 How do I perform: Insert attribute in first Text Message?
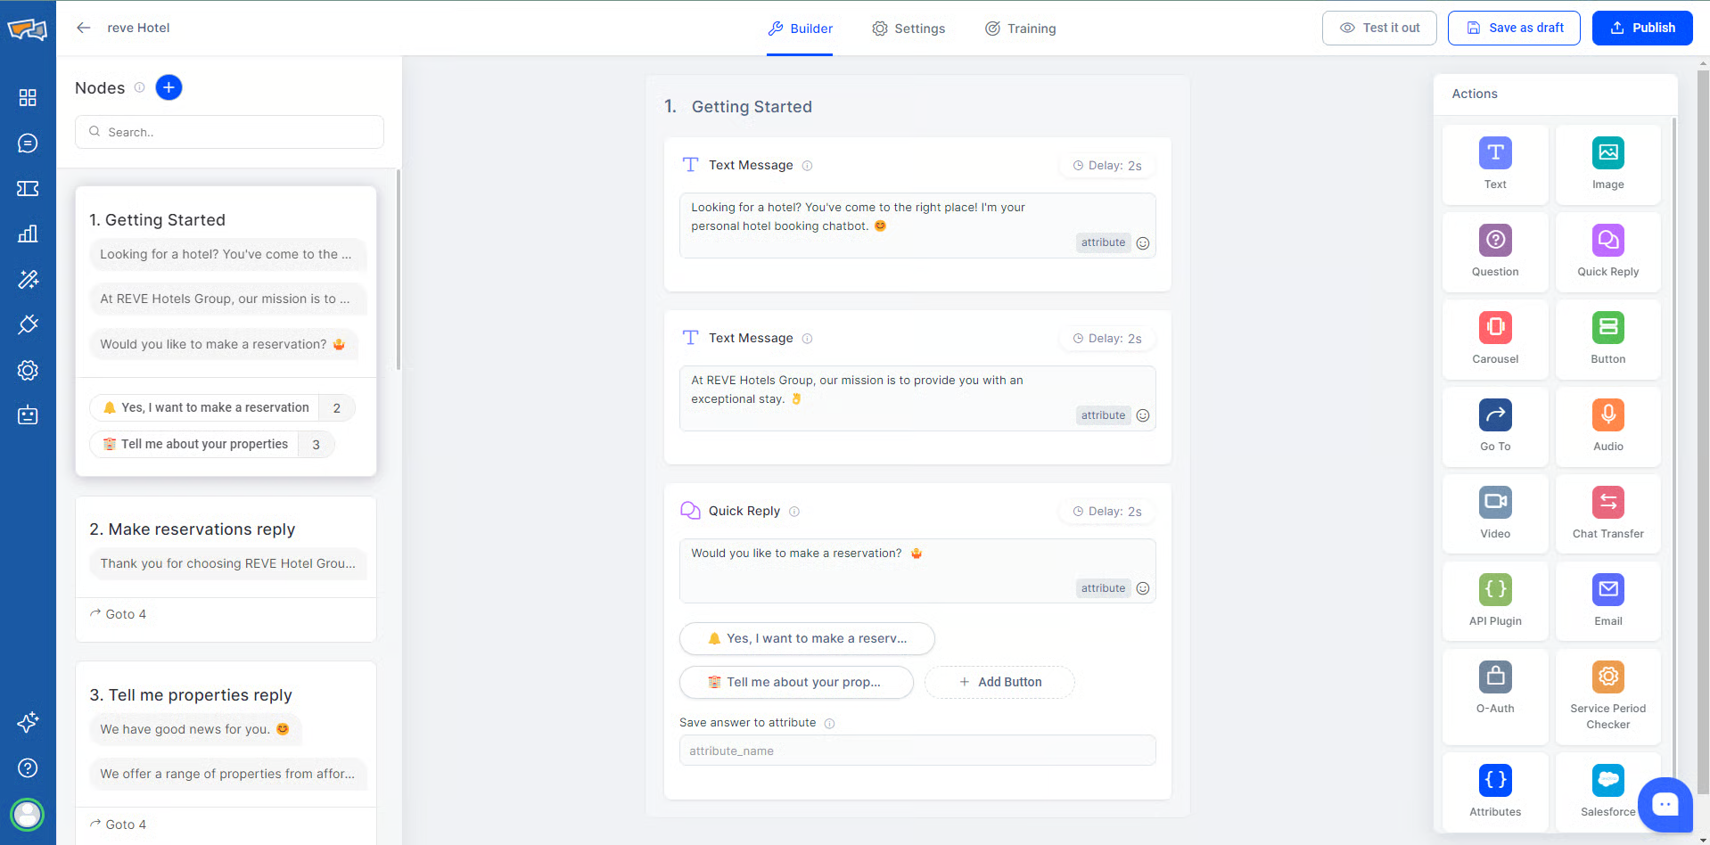(x=1103, y=242)
